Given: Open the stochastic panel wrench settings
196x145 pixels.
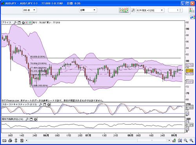Looking at the screenshot, I should click(x=40, y=105).
